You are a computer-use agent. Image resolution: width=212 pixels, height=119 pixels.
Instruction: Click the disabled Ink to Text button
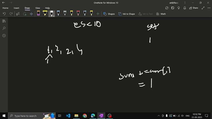(145, 14)
